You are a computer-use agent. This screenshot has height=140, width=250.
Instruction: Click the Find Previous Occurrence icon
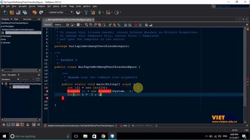(91, 24)
